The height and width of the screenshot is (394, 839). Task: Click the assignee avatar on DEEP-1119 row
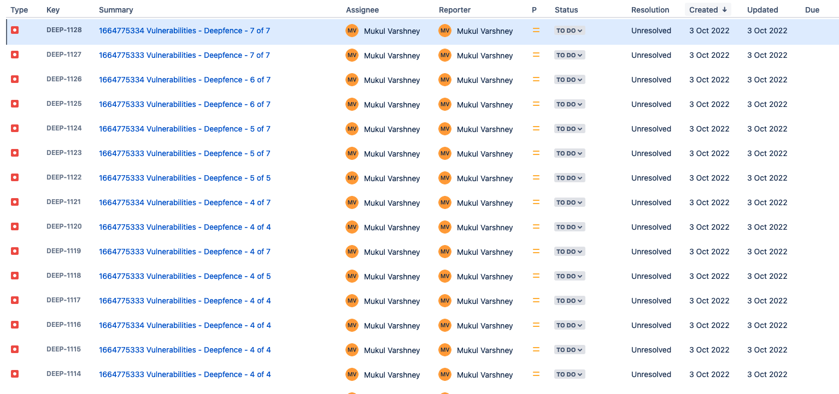(353, 252)
